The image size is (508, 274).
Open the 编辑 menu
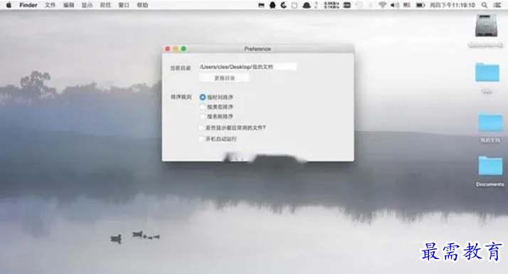68,5
